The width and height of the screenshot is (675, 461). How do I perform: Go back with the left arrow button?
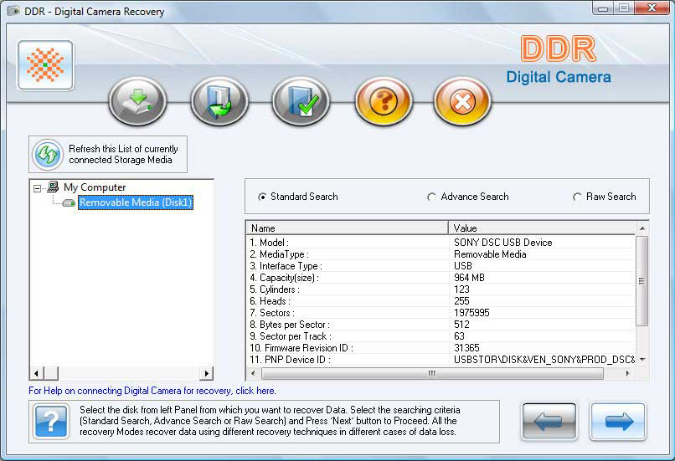549,422
